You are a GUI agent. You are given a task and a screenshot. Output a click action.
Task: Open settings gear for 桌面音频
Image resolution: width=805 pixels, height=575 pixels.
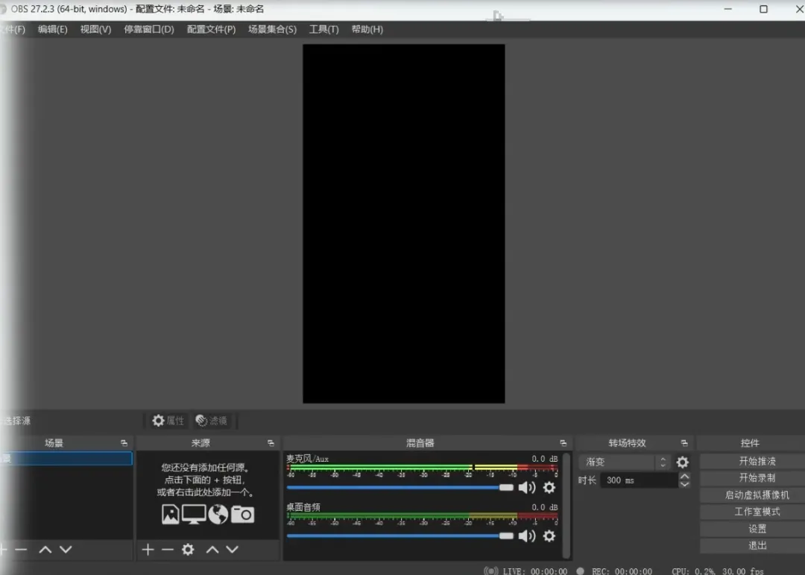tap(549, 536)
